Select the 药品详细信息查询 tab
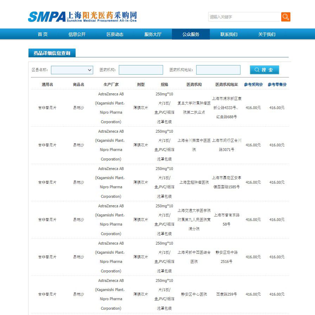The height and width of the screenshot is (315, 315). [52, 53]
